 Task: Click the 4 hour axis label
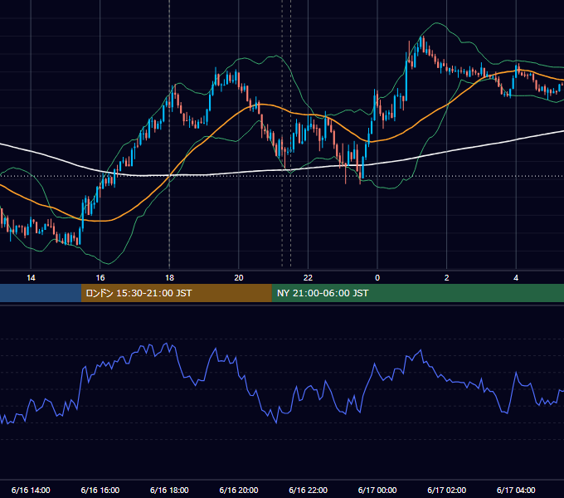[516, 278]
